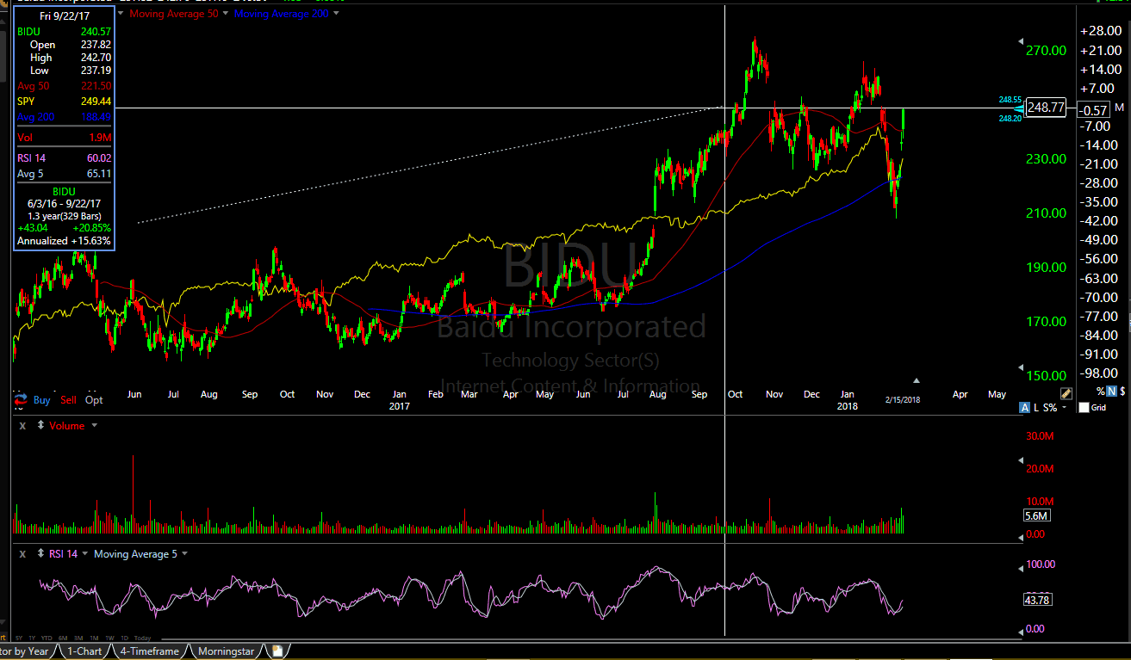Switch to the 4-Timeframe tab
The width and height of the screenshot is (1131, 660).
[150, 651]
